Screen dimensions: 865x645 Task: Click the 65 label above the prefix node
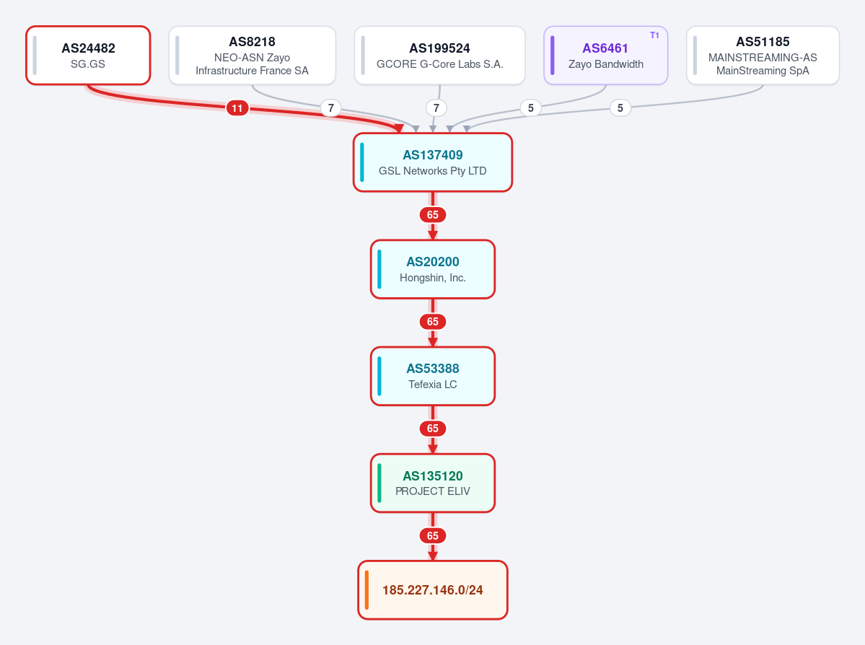pos(433,536)
